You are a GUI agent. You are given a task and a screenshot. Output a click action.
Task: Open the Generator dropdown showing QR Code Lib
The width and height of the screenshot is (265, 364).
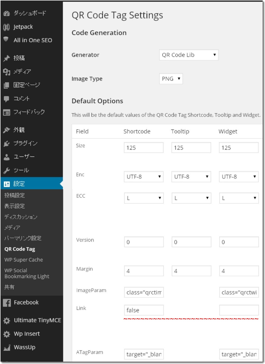point(188,55)
